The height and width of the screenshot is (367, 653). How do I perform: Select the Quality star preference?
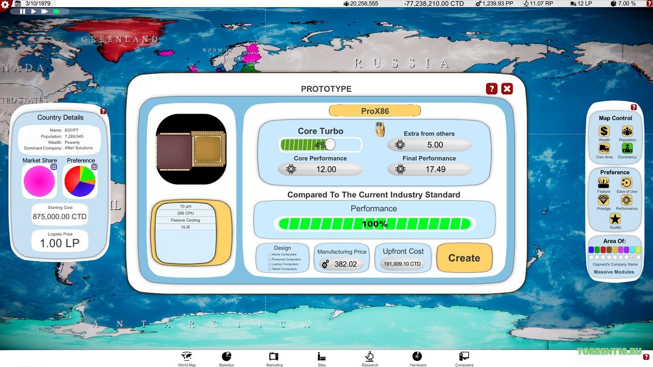[615, 219]
